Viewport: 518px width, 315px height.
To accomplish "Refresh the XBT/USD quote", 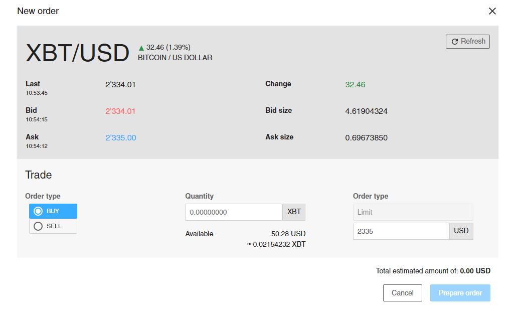I will [x=468, y=42].
